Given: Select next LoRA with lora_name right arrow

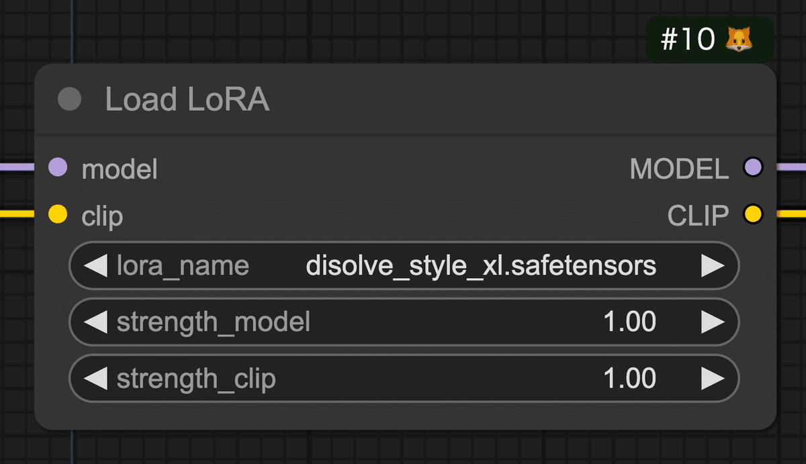Looking at the screenshot, I should pos(712,267).
